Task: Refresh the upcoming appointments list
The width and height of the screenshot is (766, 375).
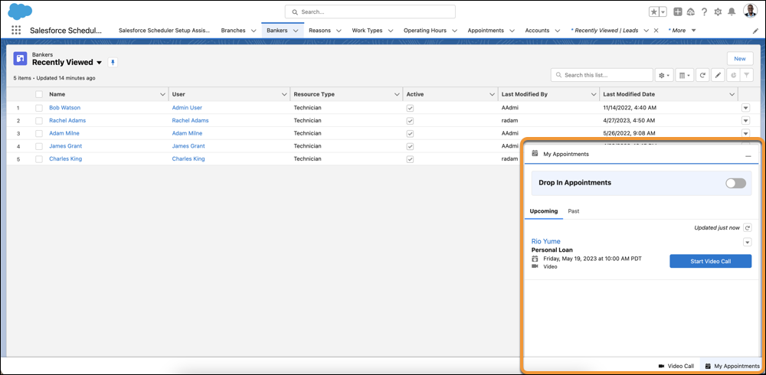Action: click(x=747, y=227)
